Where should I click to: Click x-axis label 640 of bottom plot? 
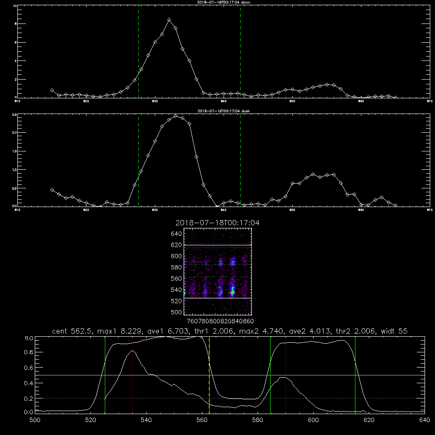425,420
